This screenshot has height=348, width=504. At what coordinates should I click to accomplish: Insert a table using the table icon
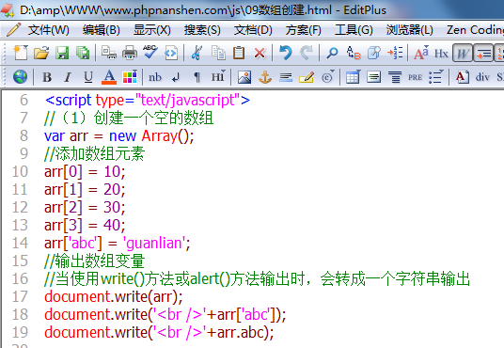353,77
